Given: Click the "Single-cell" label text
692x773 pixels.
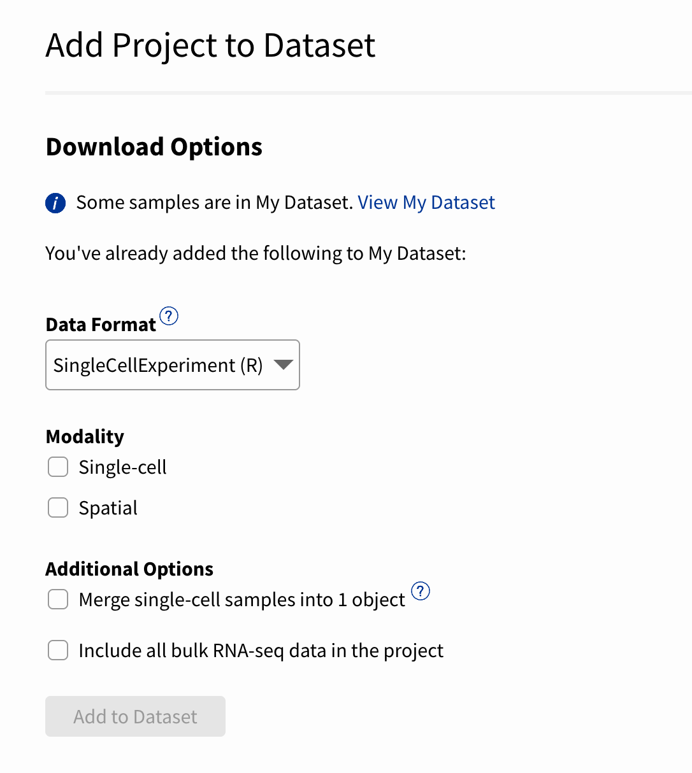Looking at the screenshot, I should [122, 467].
